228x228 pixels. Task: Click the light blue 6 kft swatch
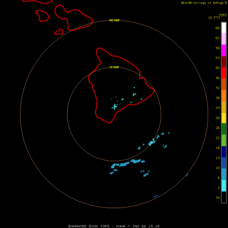click(x=224, y=174)
